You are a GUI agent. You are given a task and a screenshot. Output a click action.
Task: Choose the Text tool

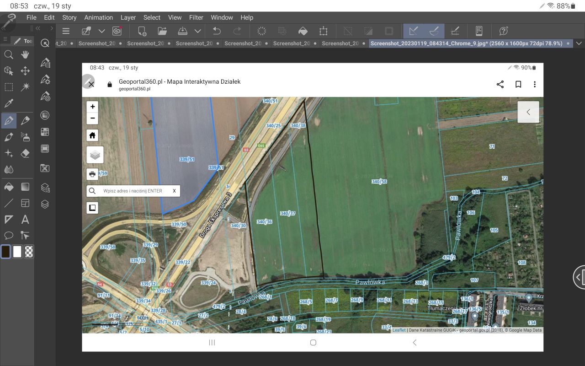click(25, 220)
